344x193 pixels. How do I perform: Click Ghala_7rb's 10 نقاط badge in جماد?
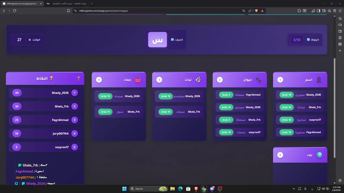tap(105, 112)
